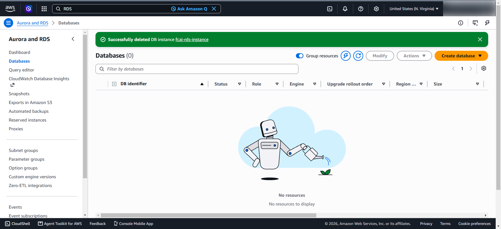This screenshot has width=501, height=229.
Task: Click the horizontal table scrollbar
Action: (208, 215)
